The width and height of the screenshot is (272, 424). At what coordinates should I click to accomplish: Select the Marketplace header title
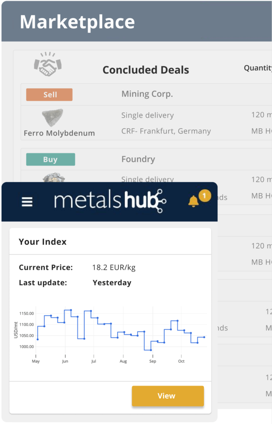(x=77, y=22)
